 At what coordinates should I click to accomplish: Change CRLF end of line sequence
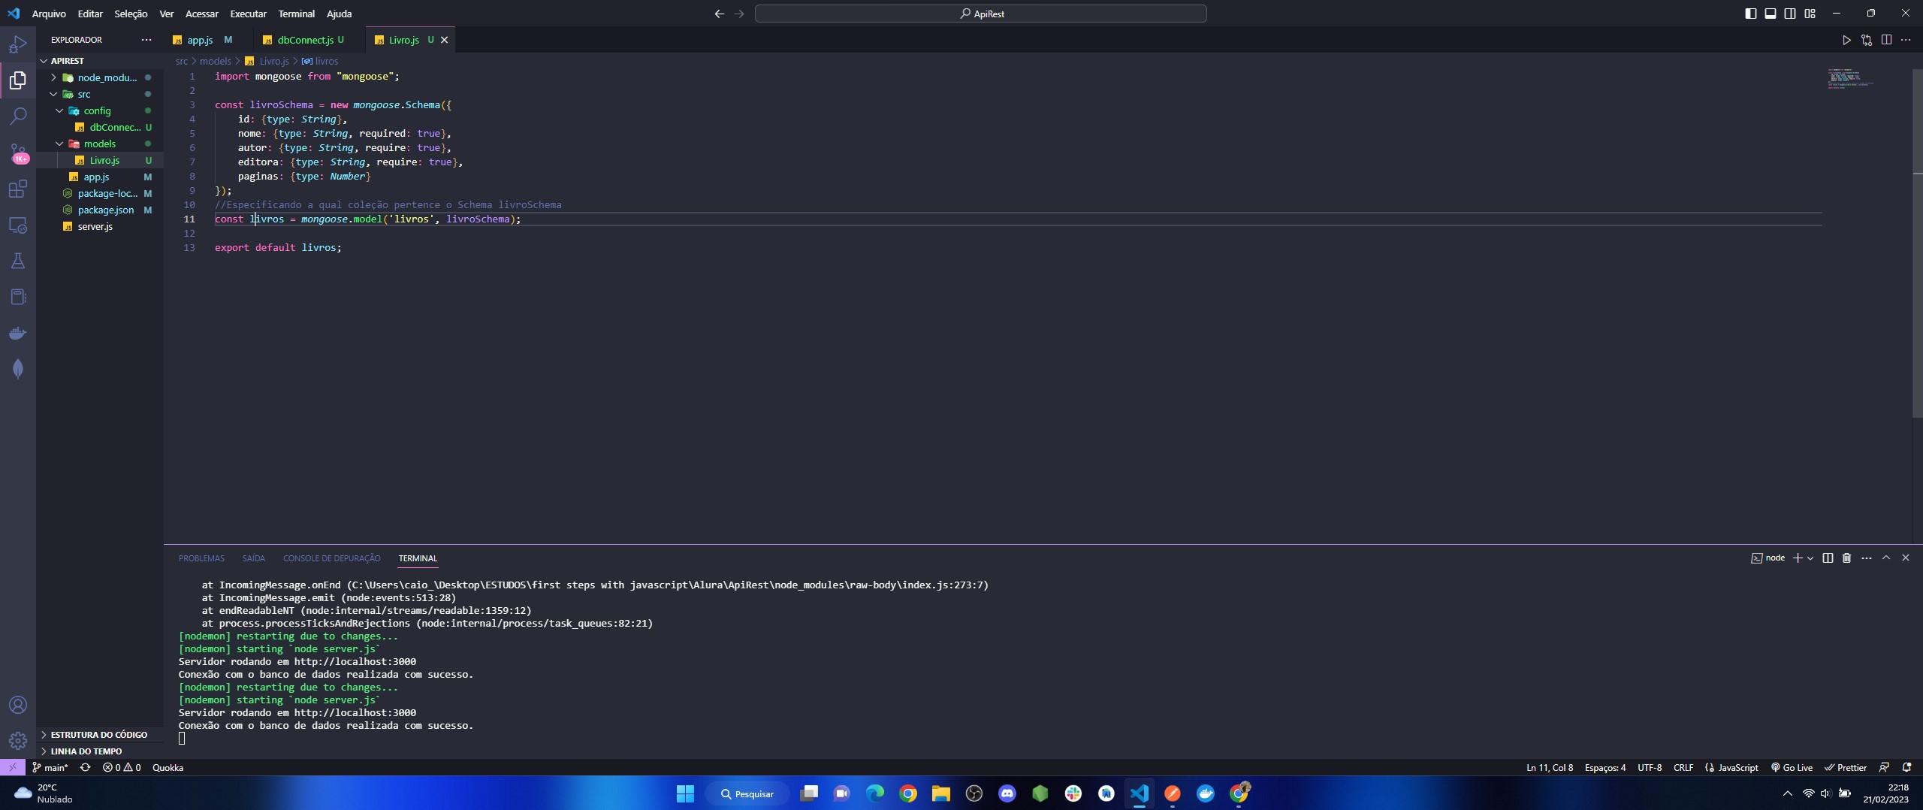1683,767
